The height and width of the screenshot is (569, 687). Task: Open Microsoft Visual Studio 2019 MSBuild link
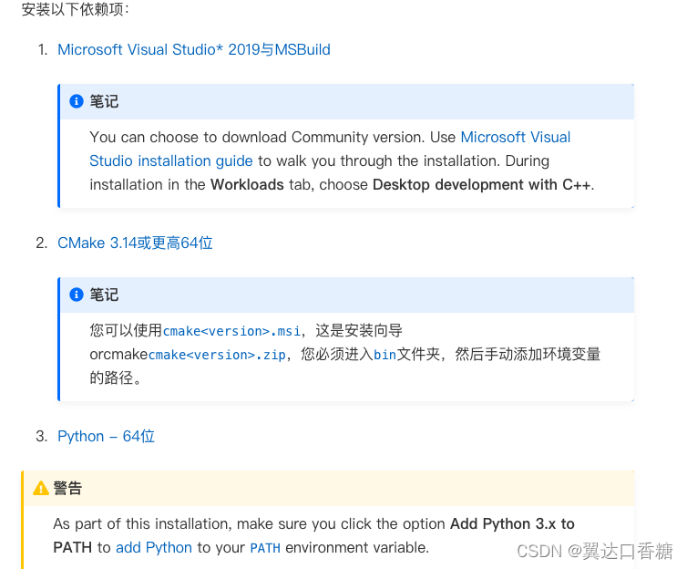coord(194,49)
